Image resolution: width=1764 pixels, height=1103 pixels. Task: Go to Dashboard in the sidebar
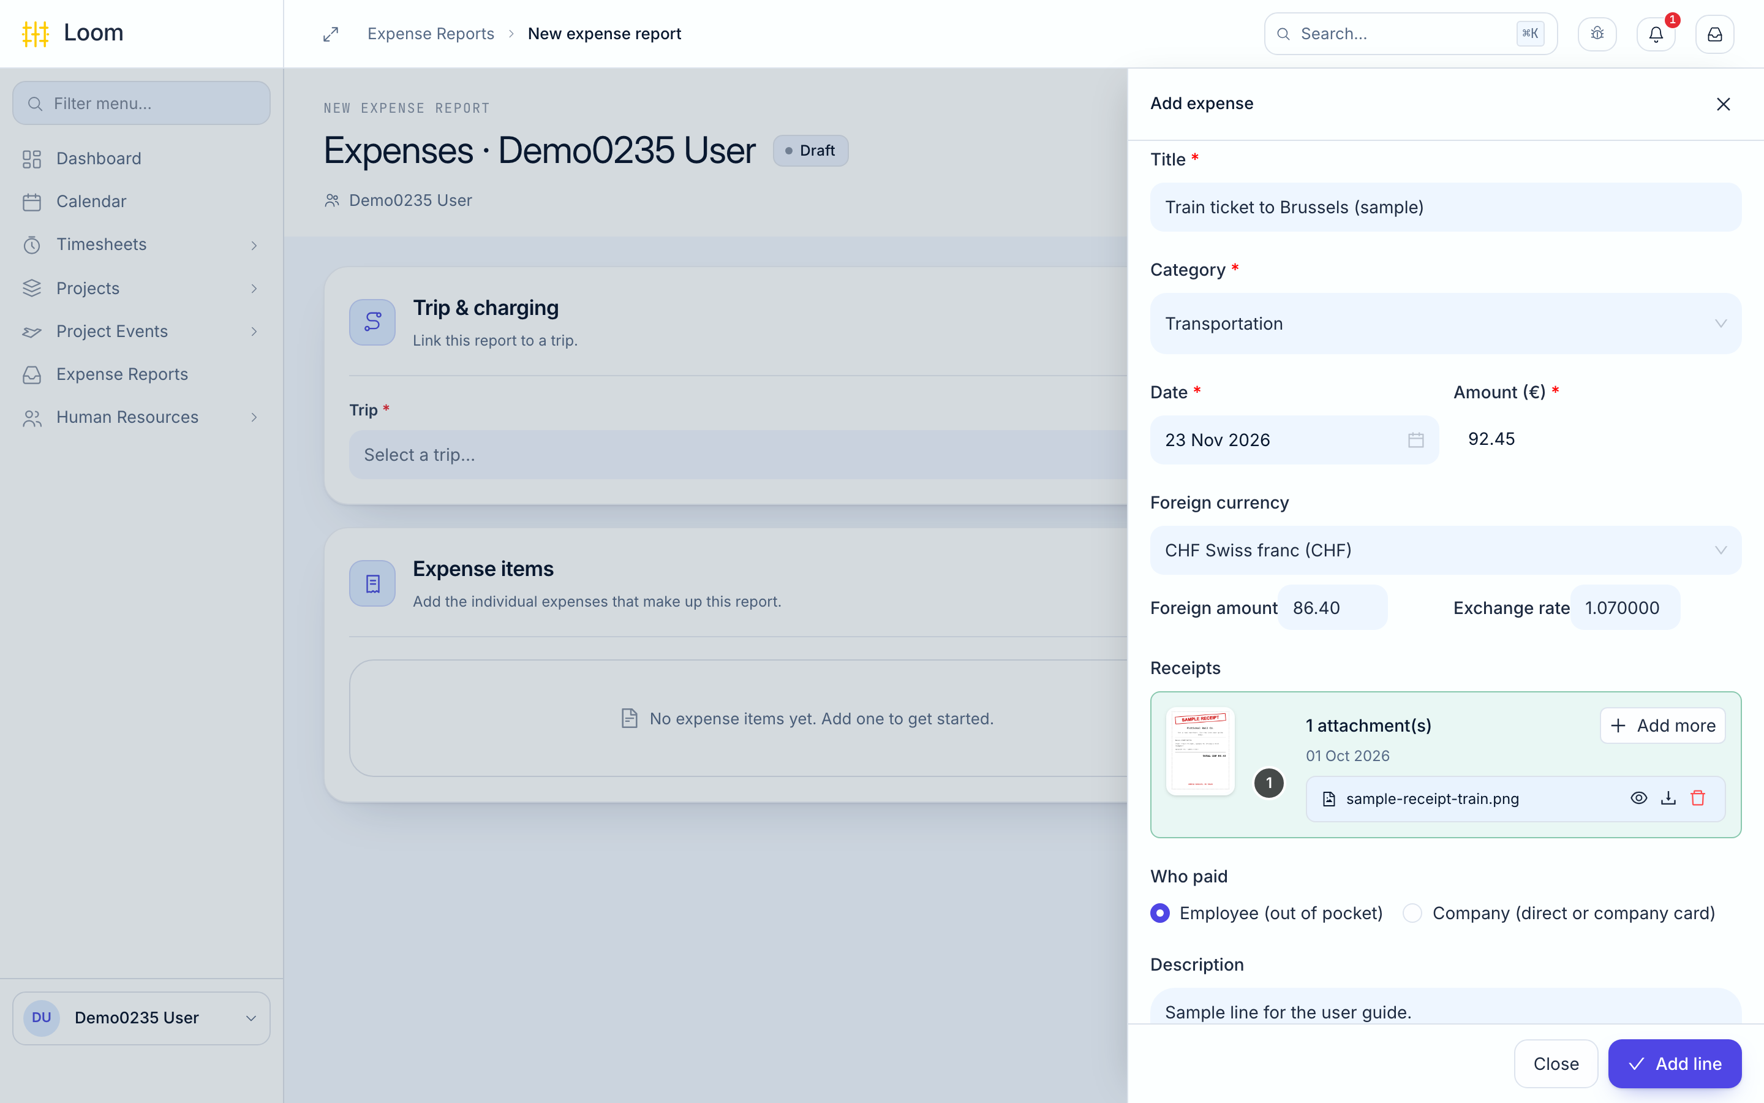pos(141,158)
